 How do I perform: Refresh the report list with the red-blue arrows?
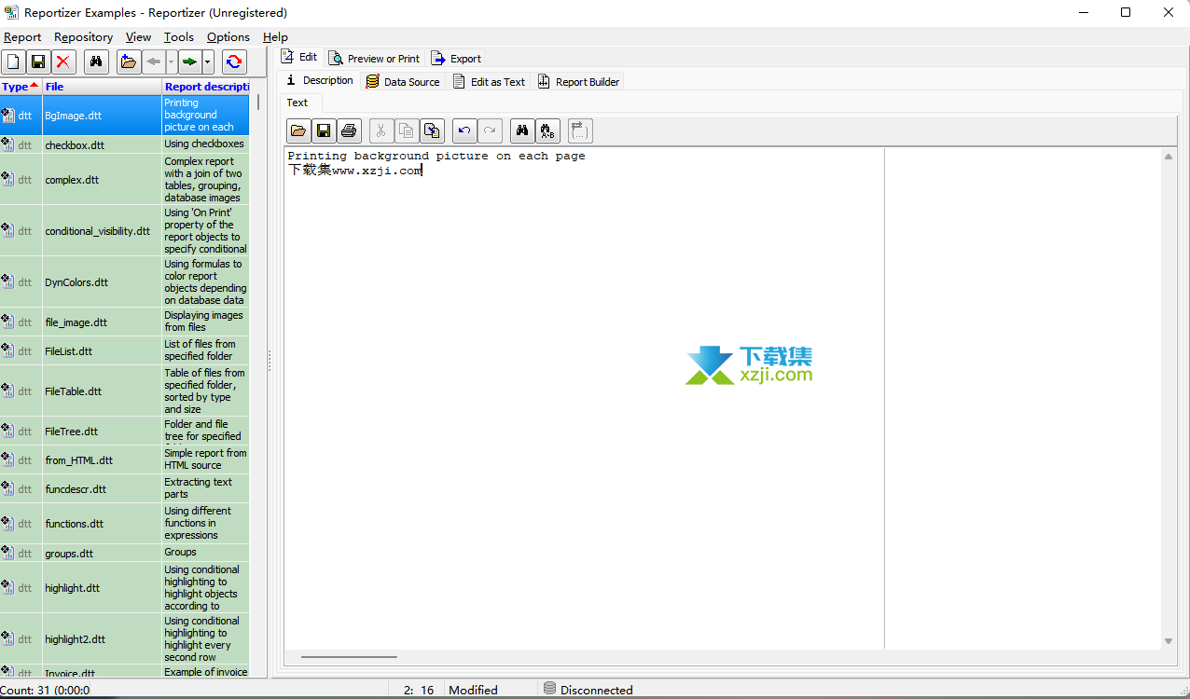coord(234,62)
